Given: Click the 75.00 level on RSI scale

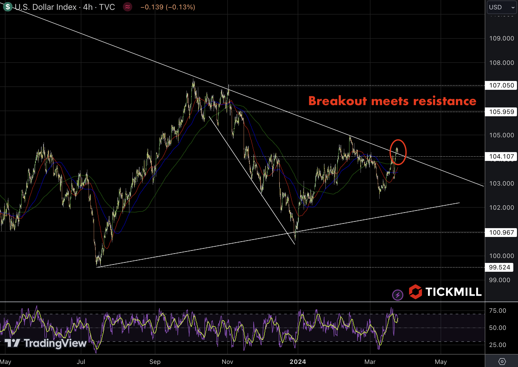Looking at the screenshot, I should pos(497,311).
